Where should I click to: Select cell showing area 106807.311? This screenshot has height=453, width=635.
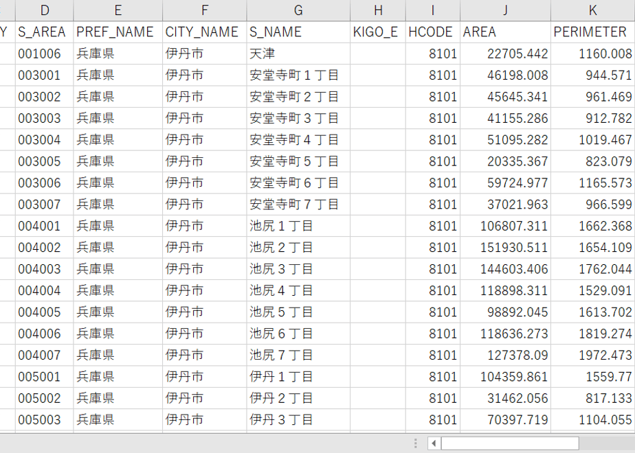point(505,226)
